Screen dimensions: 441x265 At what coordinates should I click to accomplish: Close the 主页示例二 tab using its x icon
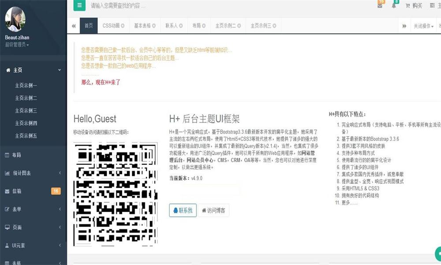pos(239,26)
